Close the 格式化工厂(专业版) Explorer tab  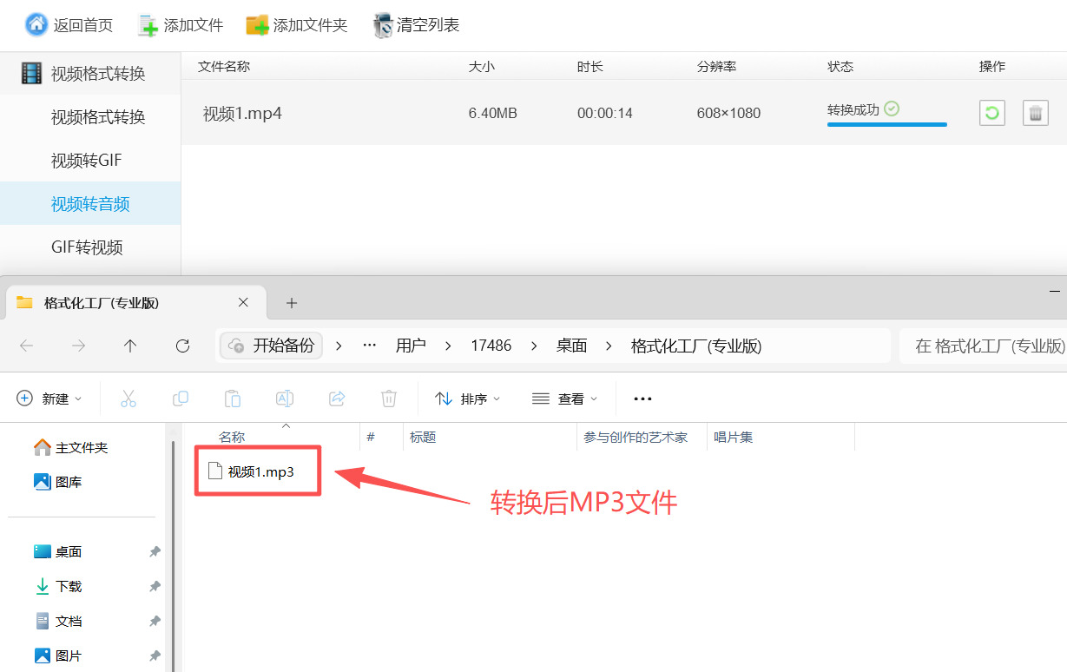point(243,302)
